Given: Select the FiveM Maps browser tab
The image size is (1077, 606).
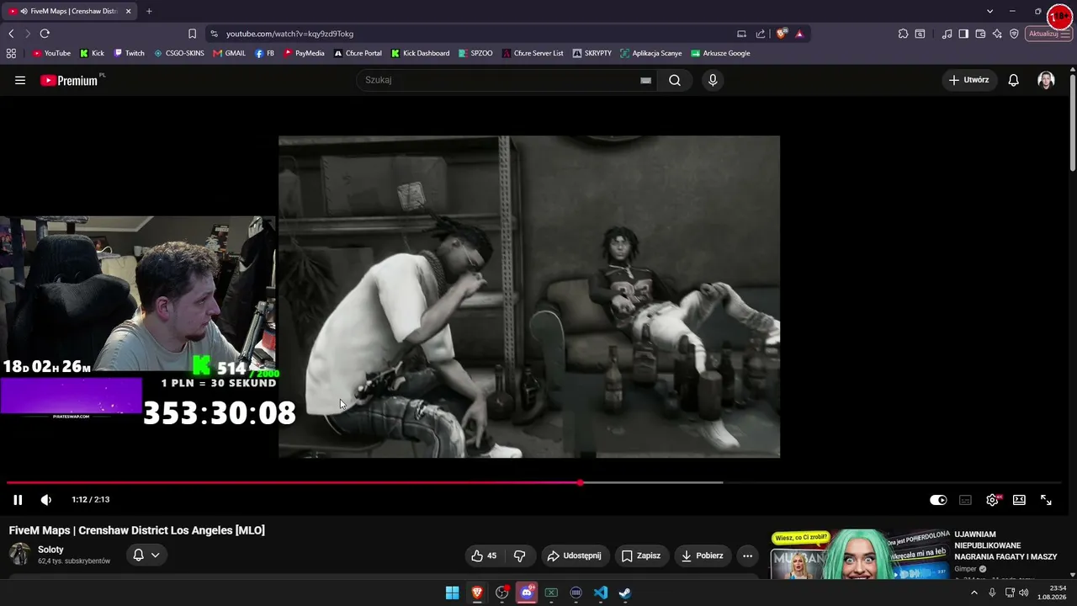Looking at the screenshot, I should [x=71, y=11].
